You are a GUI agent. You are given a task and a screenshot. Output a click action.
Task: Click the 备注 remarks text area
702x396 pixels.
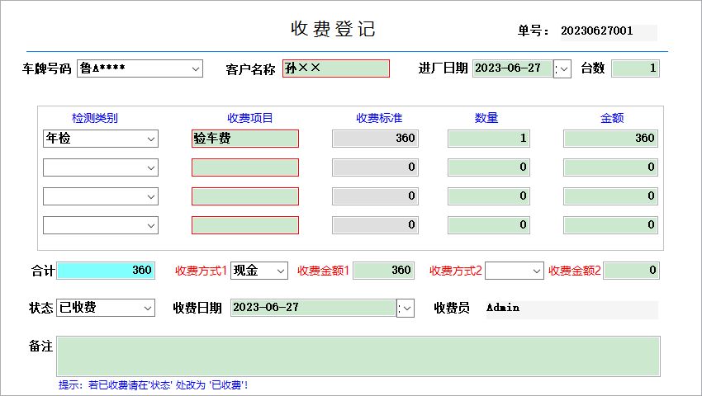358,356
